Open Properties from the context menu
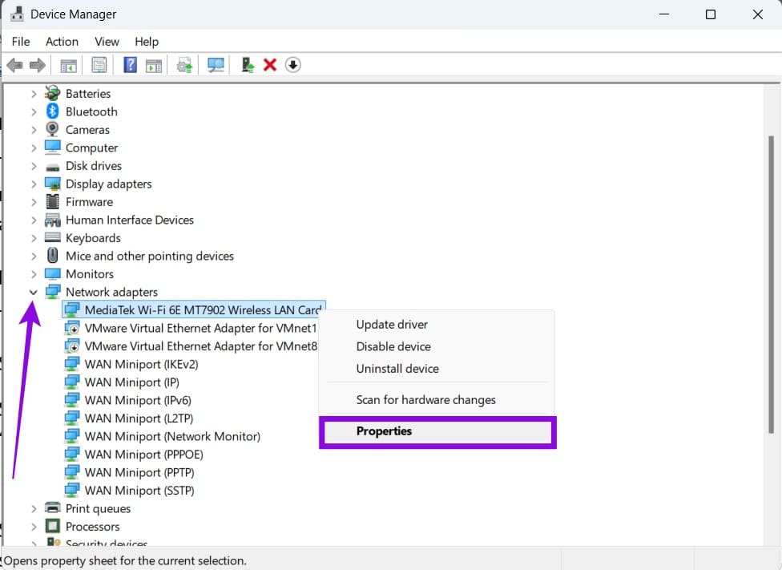 coord(437,431)
